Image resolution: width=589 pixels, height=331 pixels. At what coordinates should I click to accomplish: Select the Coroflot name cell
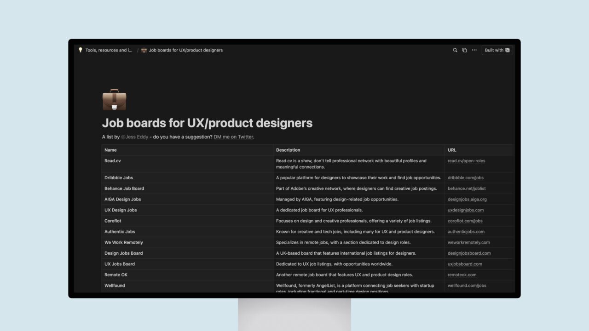coord(187,221)
